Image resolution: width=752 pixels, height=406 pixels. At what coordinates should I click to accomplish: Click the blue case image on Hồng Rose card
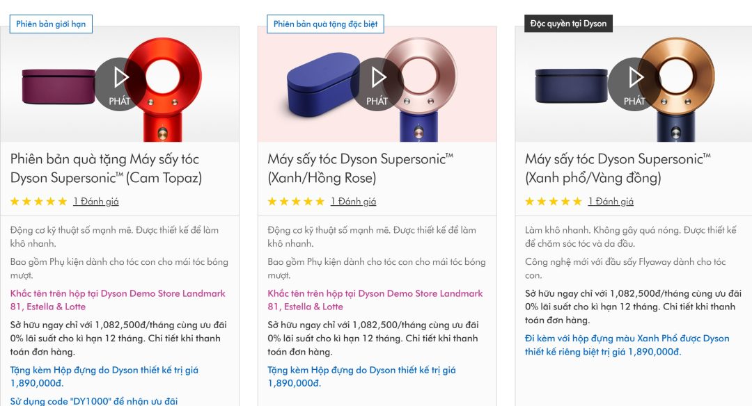coord(320,86)
